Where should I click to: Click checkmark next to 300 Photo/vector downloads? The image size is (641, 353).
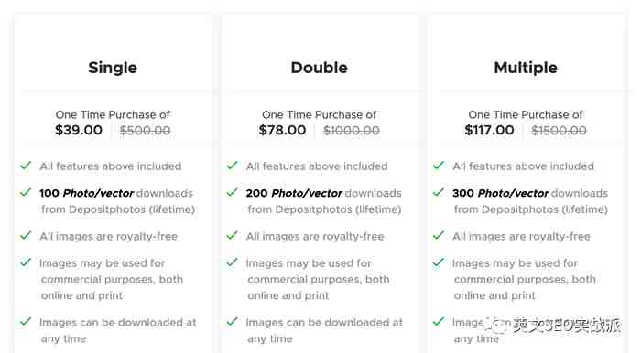[x=439, y=192]
